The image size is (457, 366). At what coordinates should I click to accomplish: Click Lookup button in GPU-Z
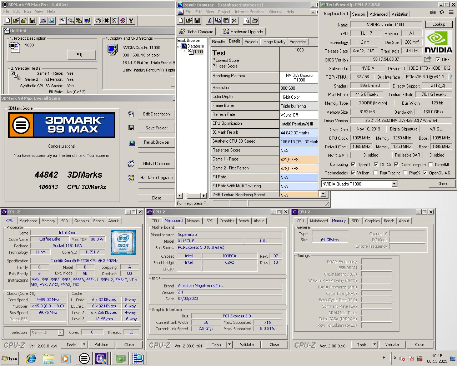tap(439, 24)
